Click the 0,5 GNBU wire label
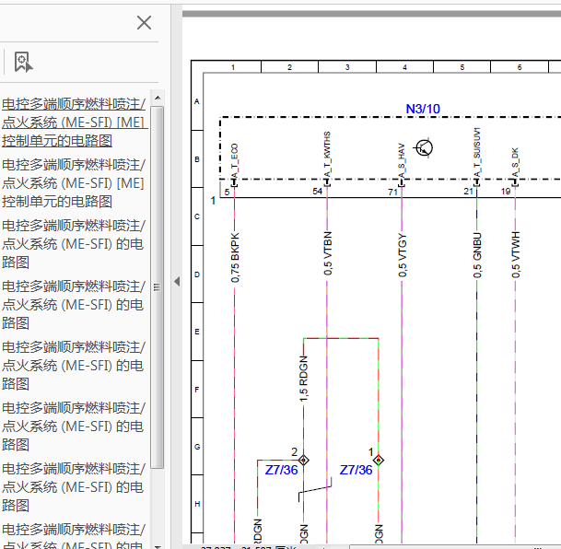 coord(477,255)
